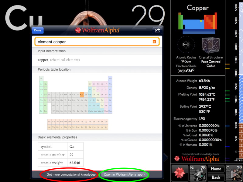
Task: Go to the previous element, Ni 28
Action: pos(198,172)
